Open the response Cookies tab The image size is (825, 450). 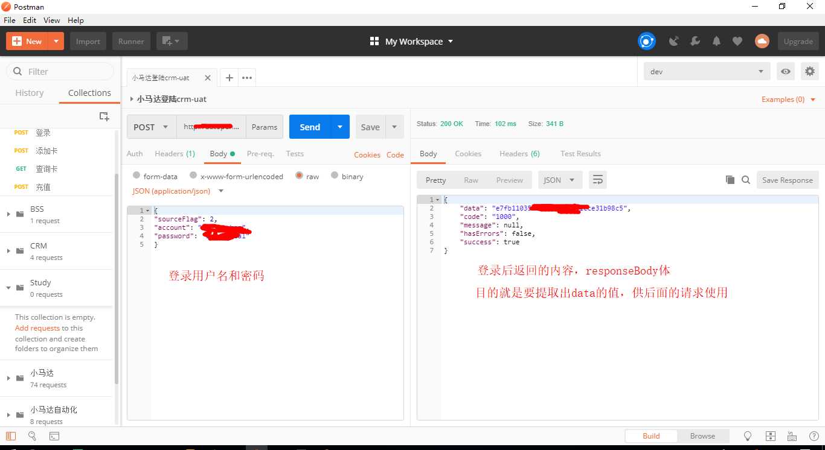(x=468, y=154)
